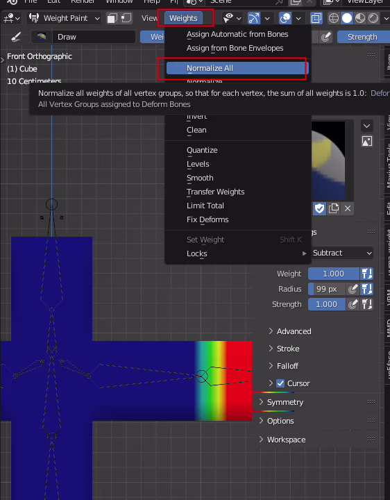Toggle pressure icon beside header Strength slider
The image size is (390, 500).
(325, 37)
